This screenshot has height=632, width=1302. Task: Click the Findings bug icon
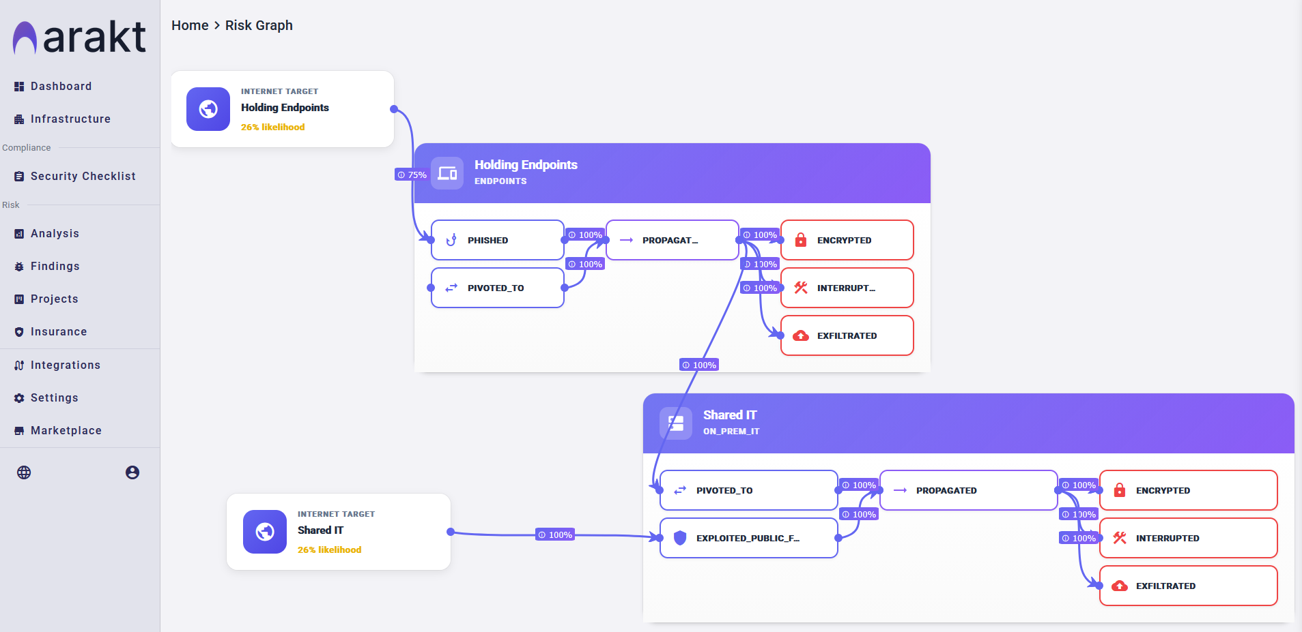(x=18, y=266)
